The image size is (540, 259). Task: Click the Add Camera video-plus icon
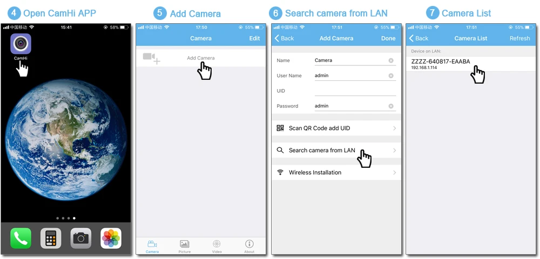pos(152,58)
